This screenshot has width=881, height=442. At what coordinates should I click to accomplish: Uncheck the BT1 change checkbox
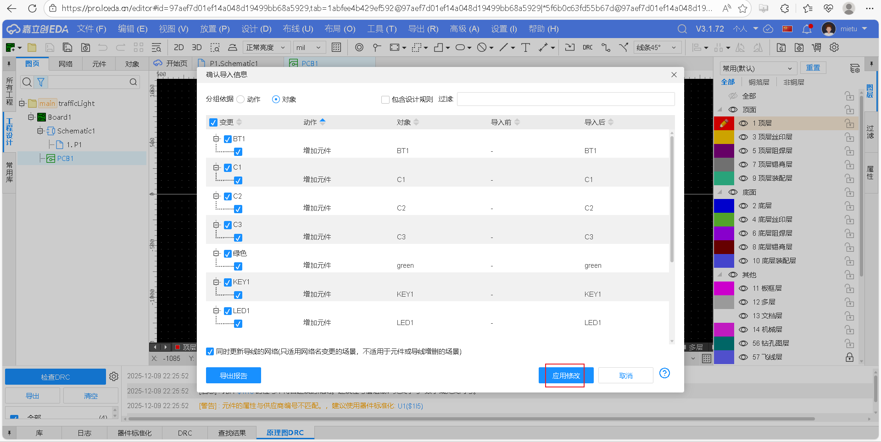click(227, 139)
